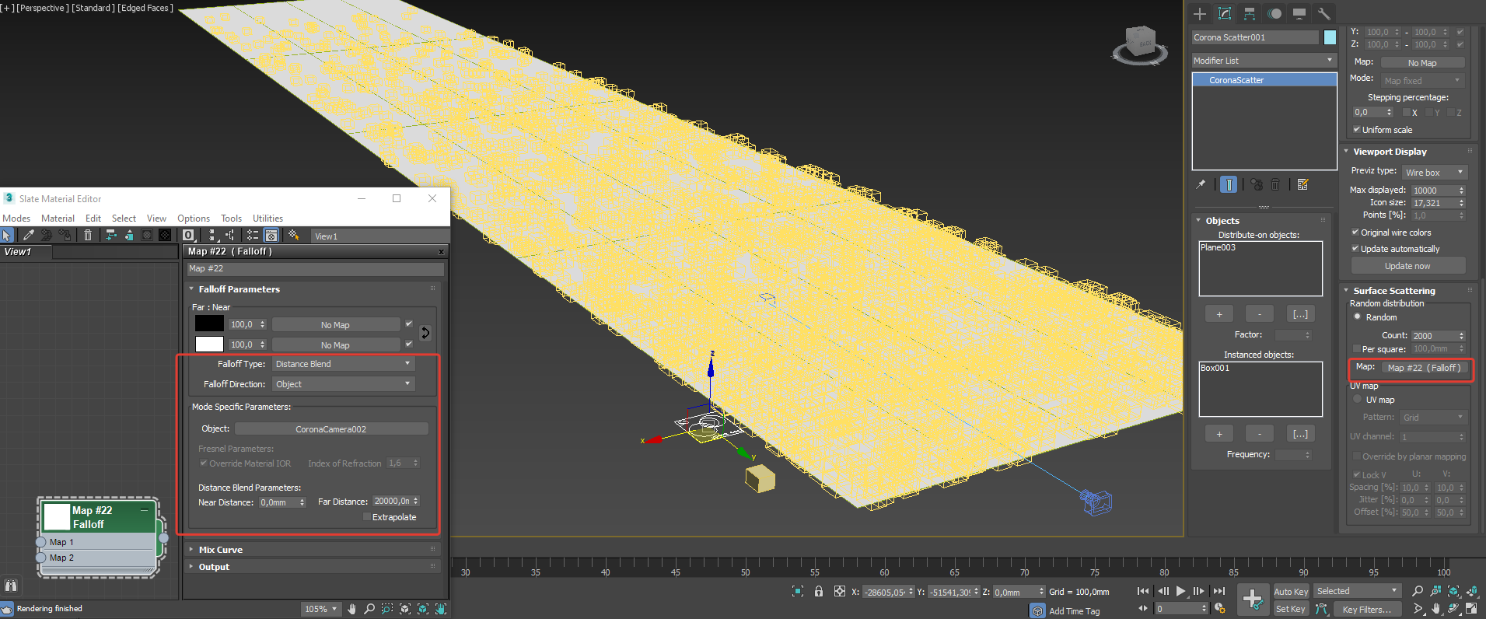1486x619 pixels.
Task: Click the black Far color swatch
Action: click(209, 324)
